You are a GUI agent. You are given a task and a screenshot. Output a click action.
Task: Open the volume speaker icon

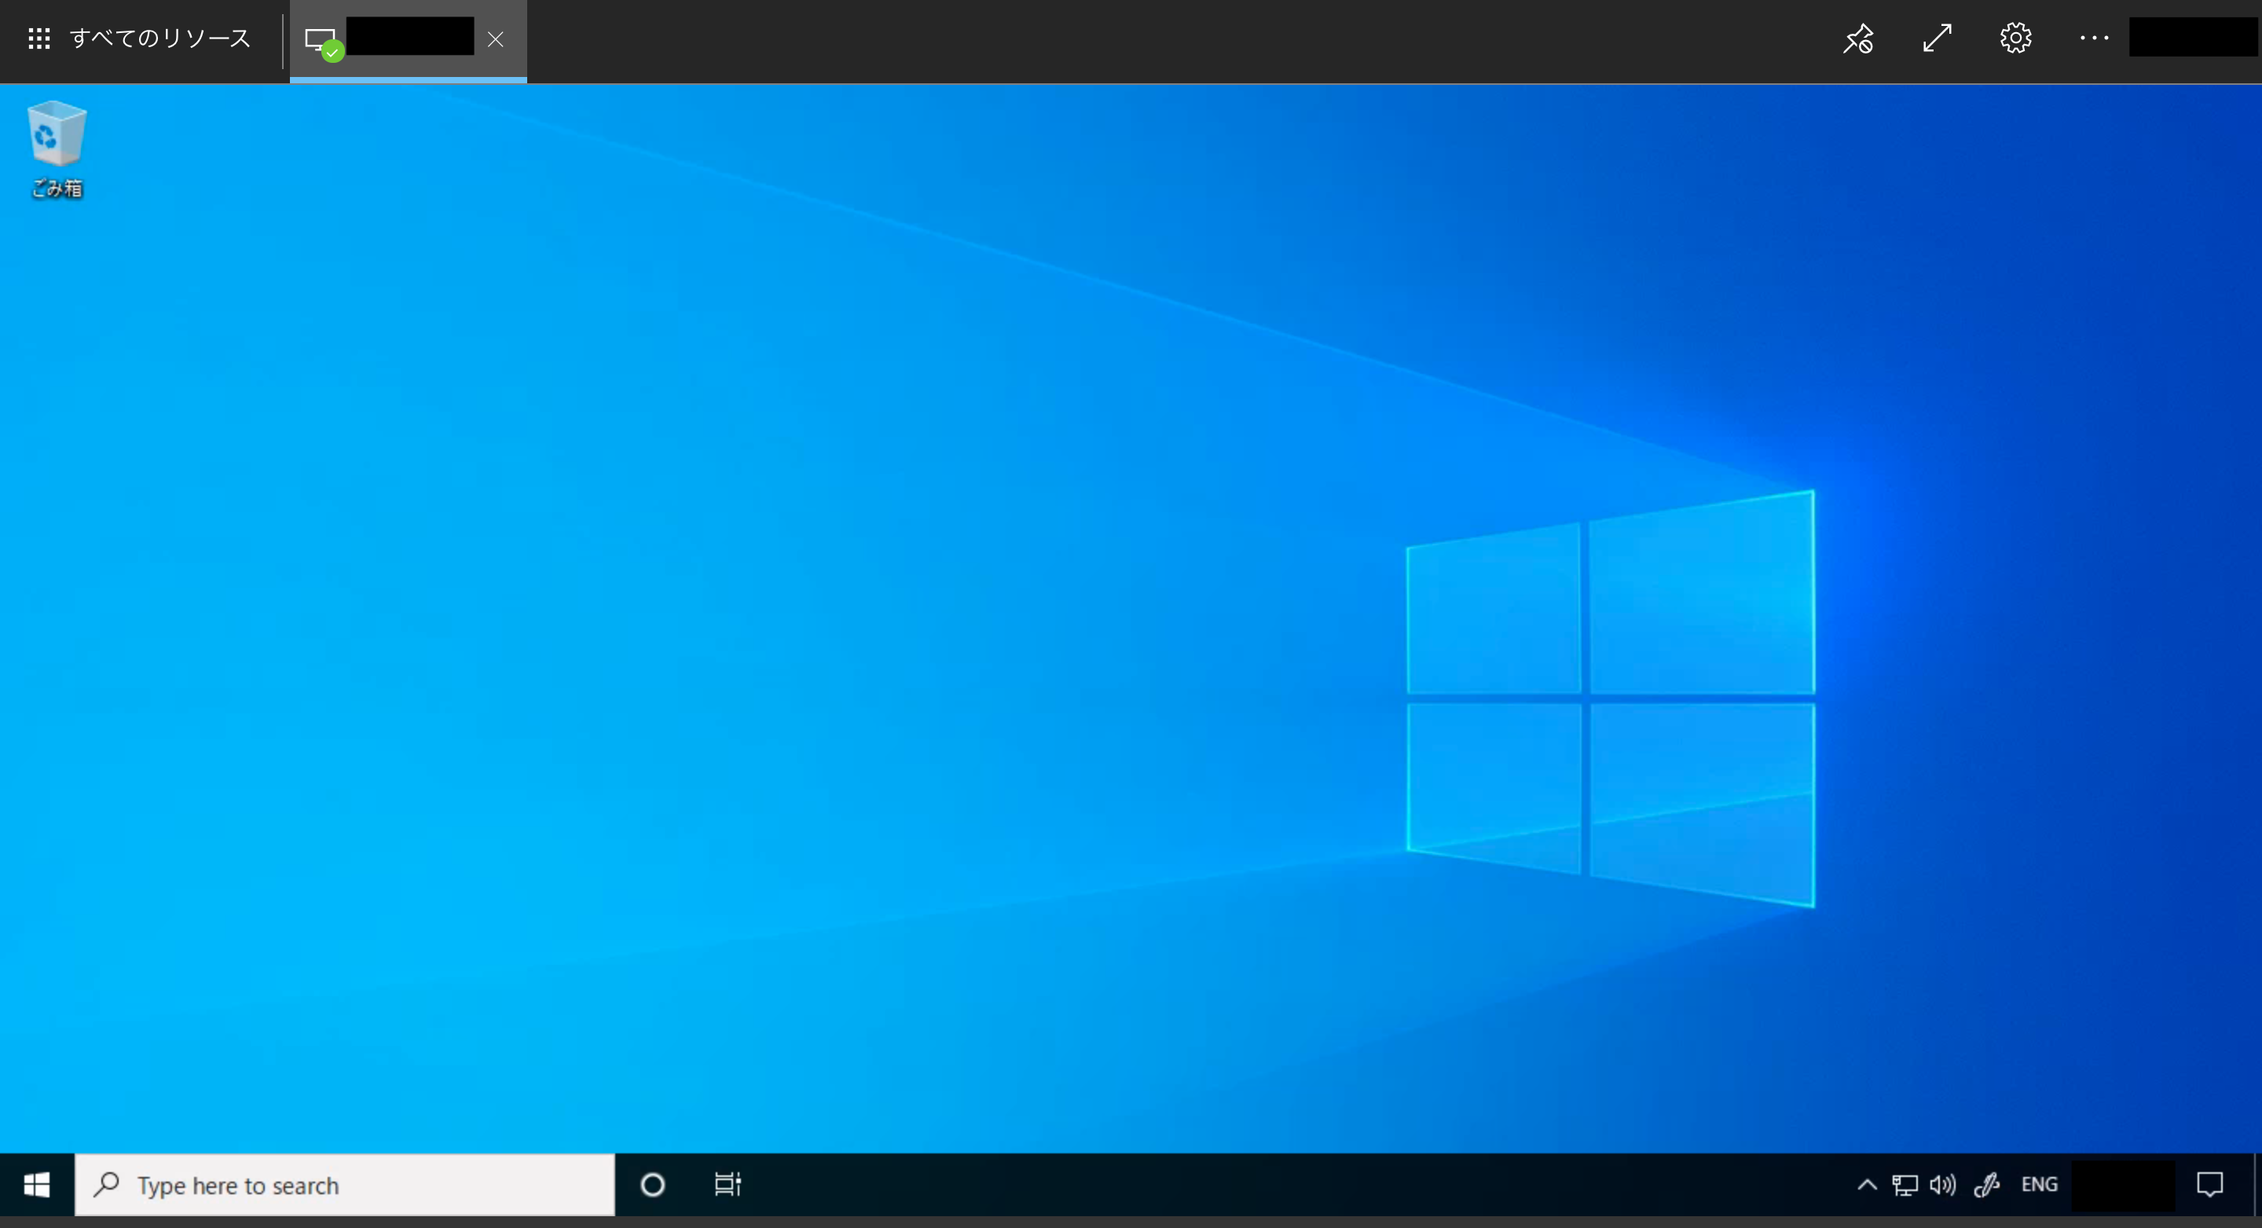1942,1185
